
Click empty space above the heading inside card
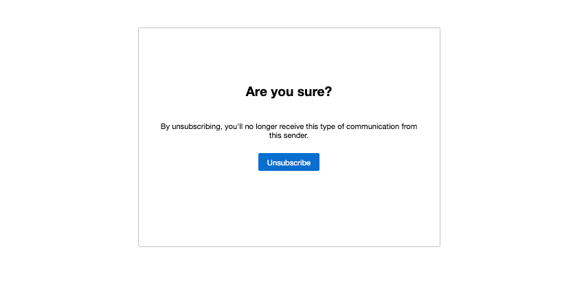(289, 55)
